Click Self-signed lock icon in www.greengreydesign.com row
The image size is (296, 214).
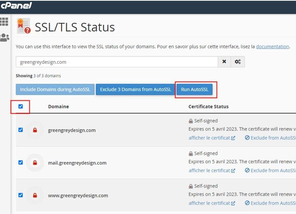[x=191, y=186]
